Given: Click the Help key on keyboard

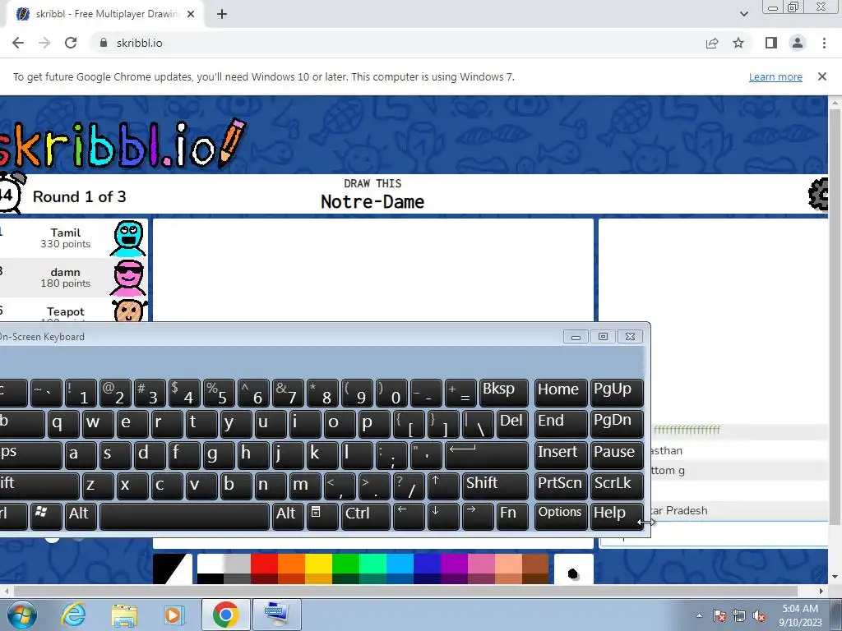Looking at the screenshot, I should pos(617,516).
